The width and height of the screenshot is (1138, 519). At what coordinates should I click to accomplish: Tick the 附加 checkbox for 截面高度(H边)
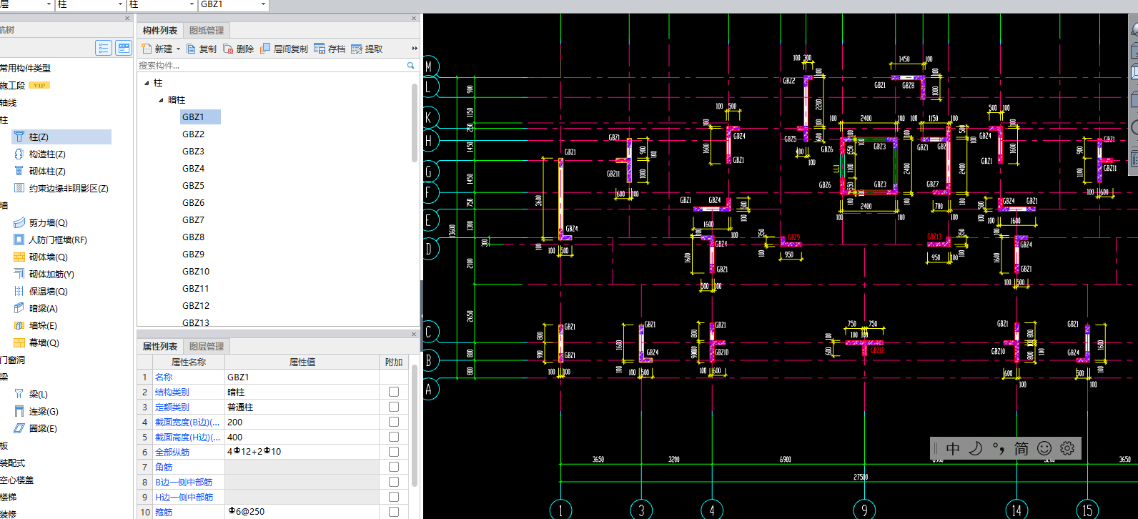[x=394, y=437]
